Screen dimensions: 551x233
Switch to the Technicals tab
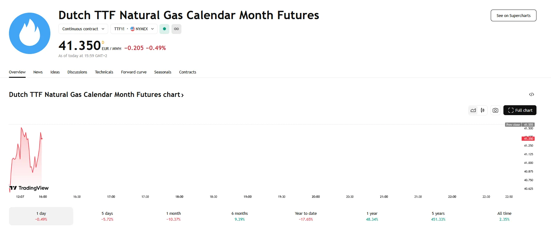coord(104,72)
